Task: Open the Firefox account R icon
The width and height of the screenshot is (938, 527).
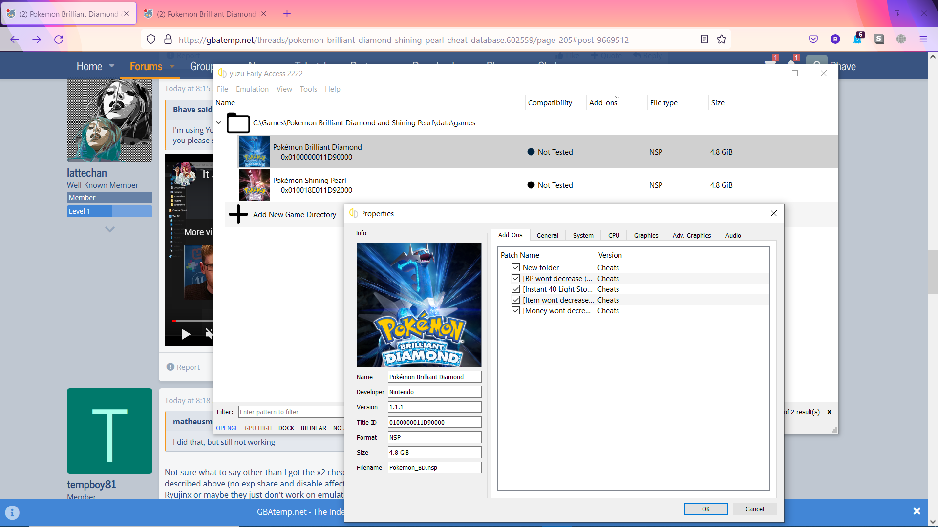Action: (835, 40)
